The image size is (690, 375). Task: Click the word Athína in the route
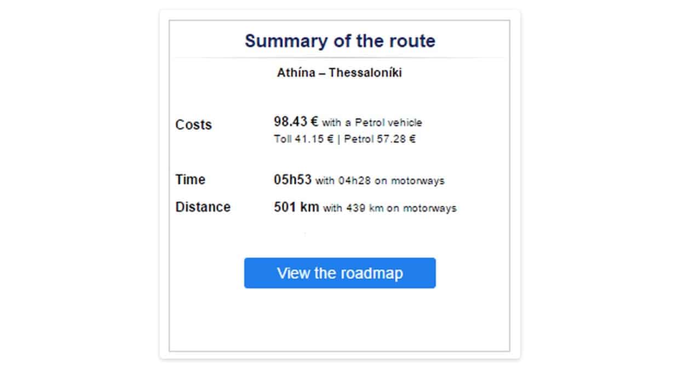296,73
